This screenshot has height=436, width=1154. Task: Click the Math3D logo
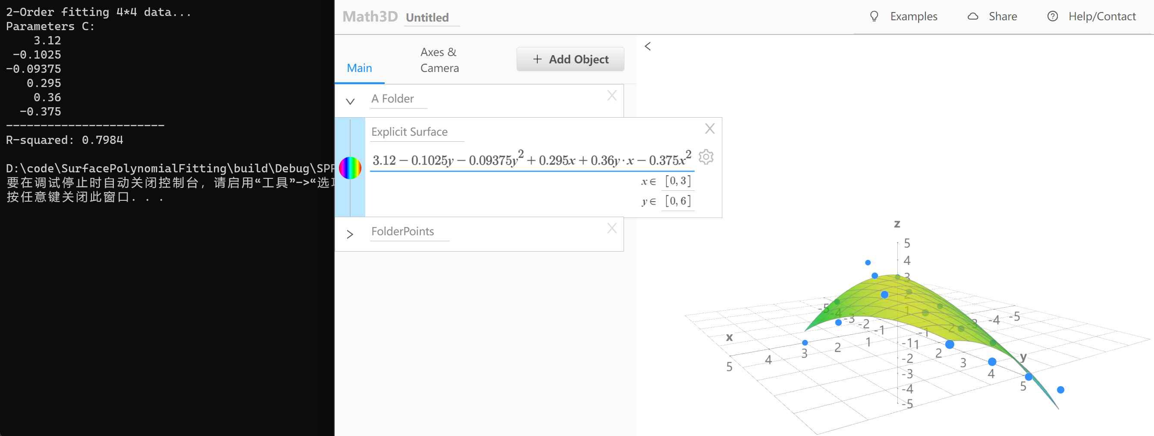[x=370, y=16]
